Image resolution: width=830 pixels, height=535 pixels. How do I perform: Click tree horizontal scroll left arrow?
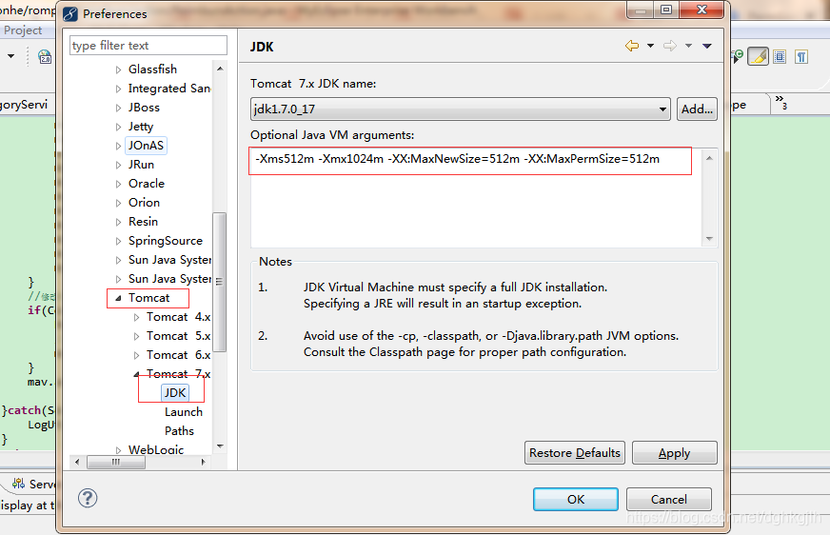coord(77,462)
